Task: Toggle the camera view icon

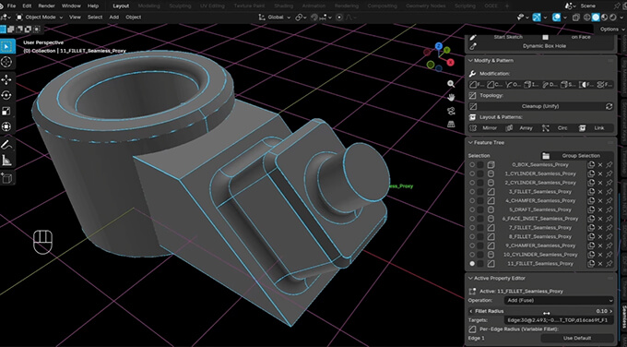Action: [x=451, y=111]
